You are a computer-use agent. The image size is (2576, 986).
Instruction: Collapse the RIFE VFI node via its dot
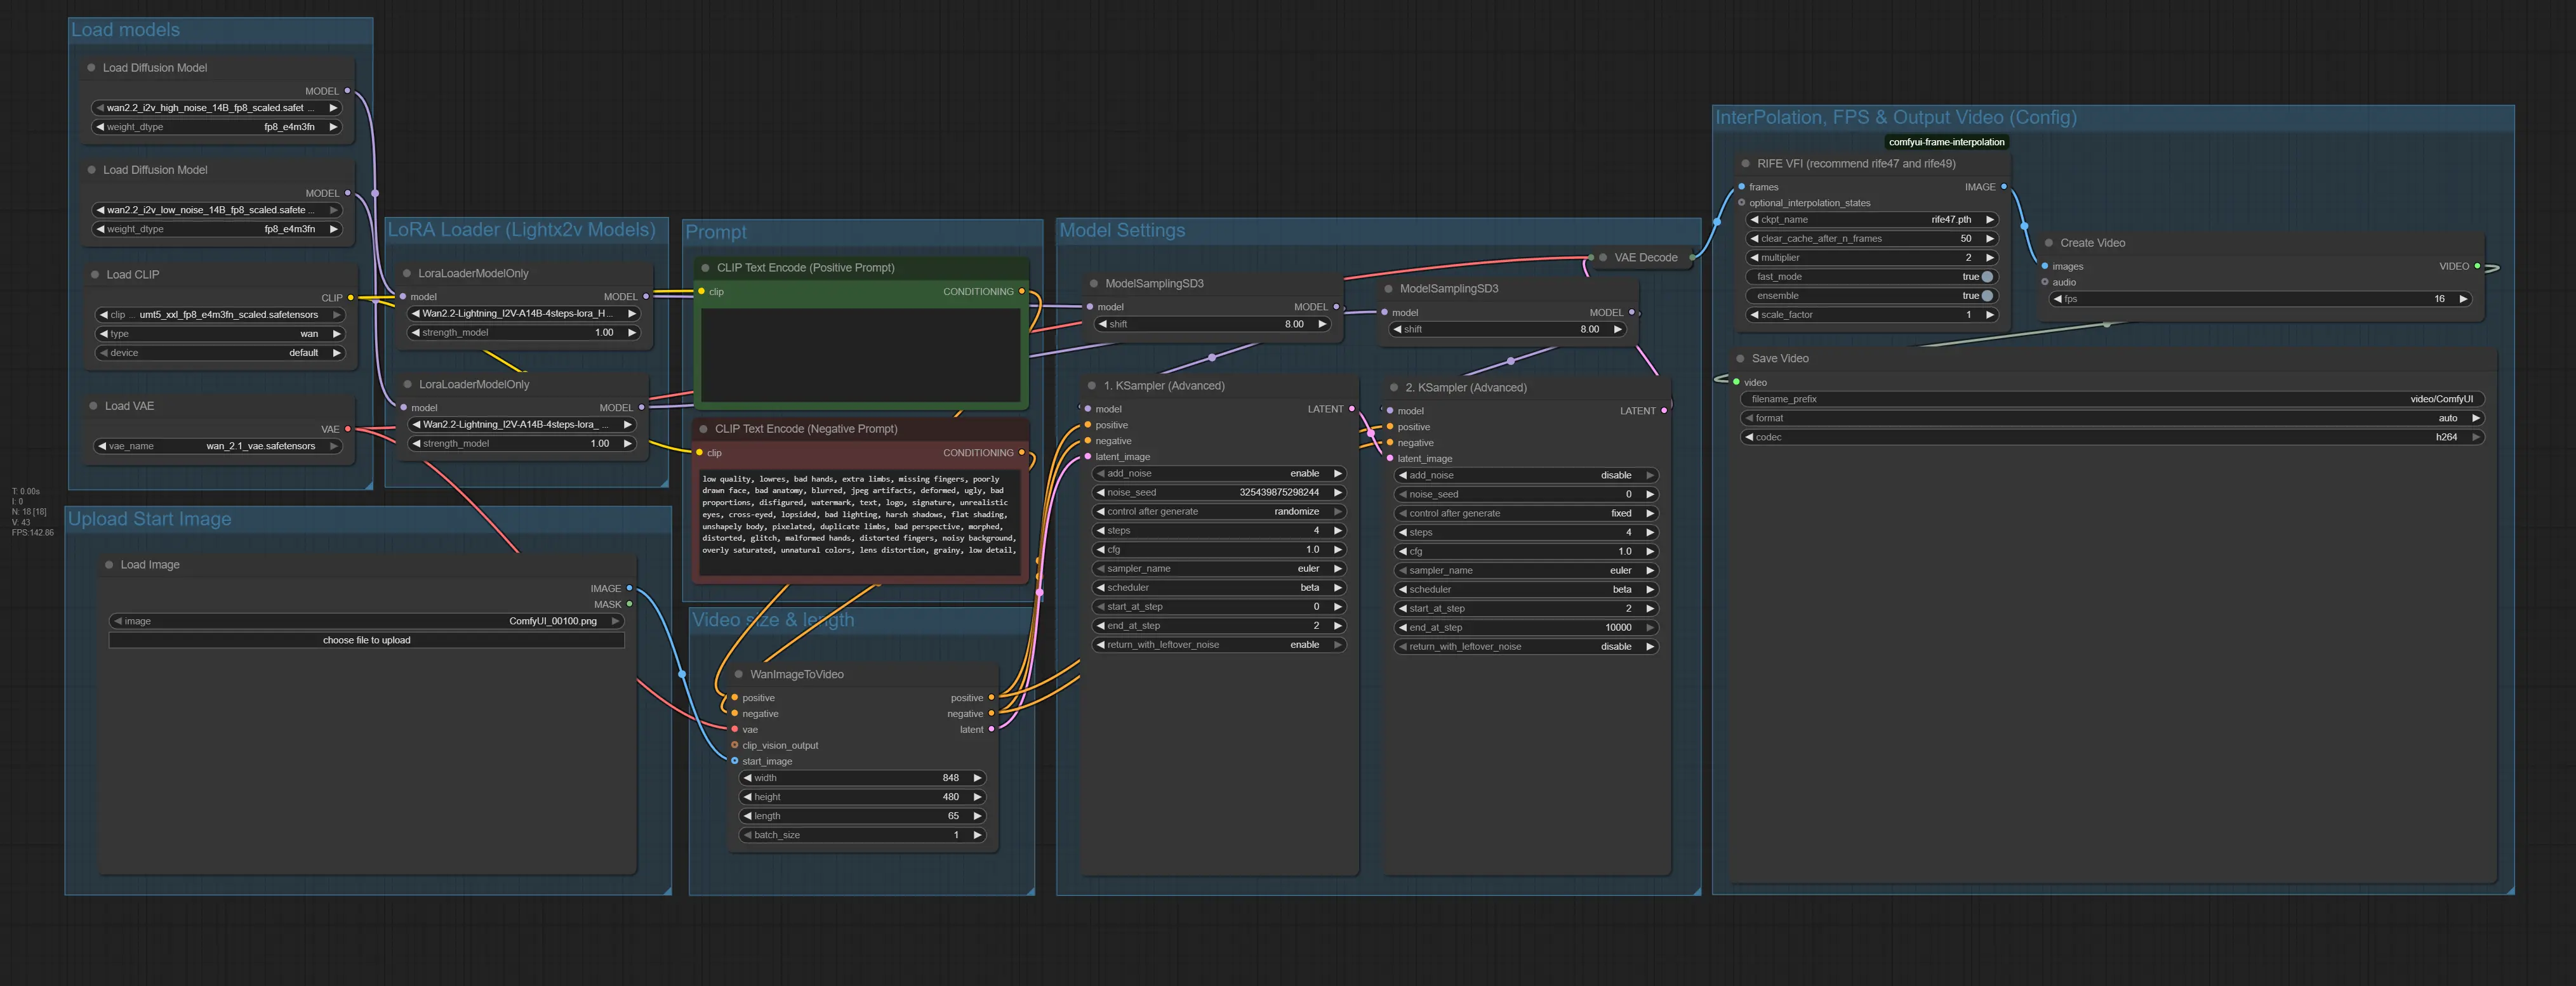click(1746, 164)
